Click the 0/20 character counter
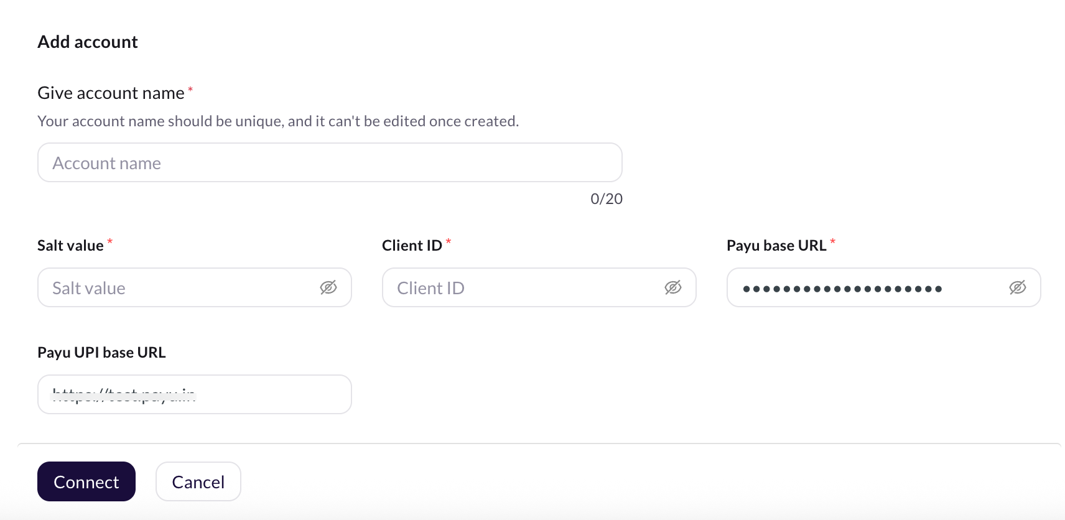Screen dimensions: 1065x520 click(607, 199)
